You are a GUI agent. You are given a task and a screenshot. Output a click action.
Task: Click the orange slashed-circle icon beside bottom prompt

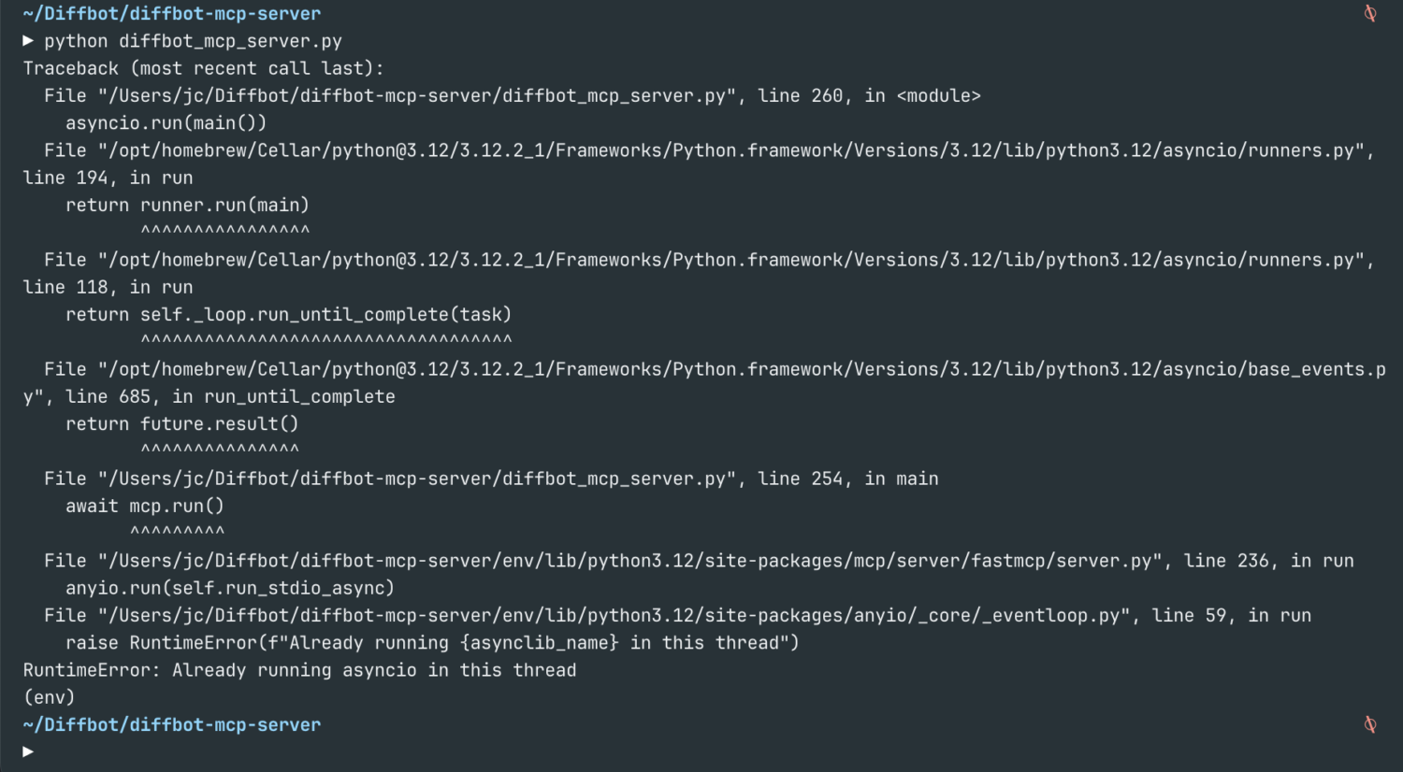[x=1370, y=724]
